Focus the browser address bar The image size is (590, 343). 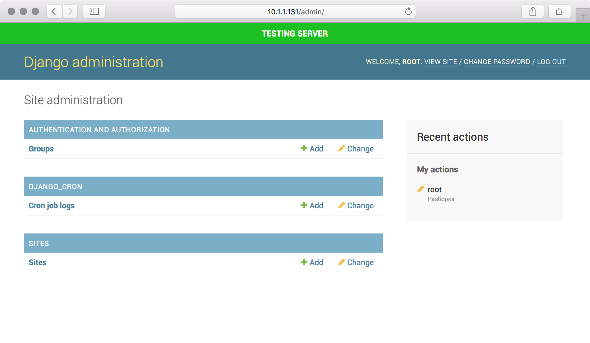(x=295, y=12)
